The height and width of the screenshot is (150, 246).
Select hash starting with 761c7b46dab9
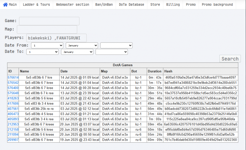coord(201,140)
